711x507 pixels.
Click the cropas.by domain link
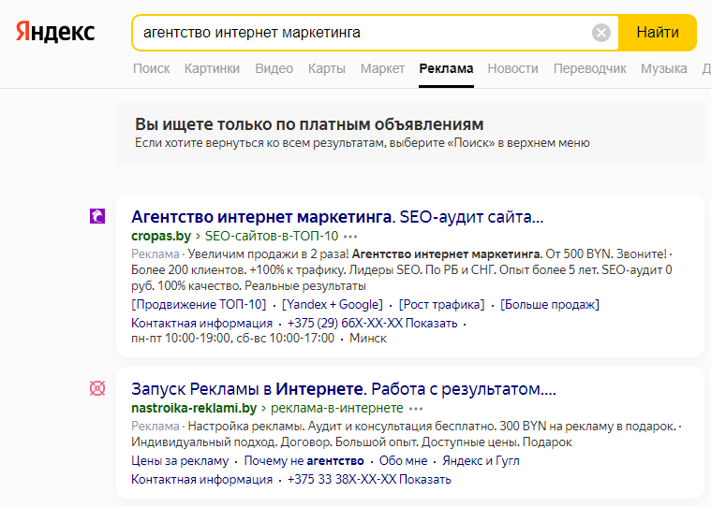pos(161,237)
